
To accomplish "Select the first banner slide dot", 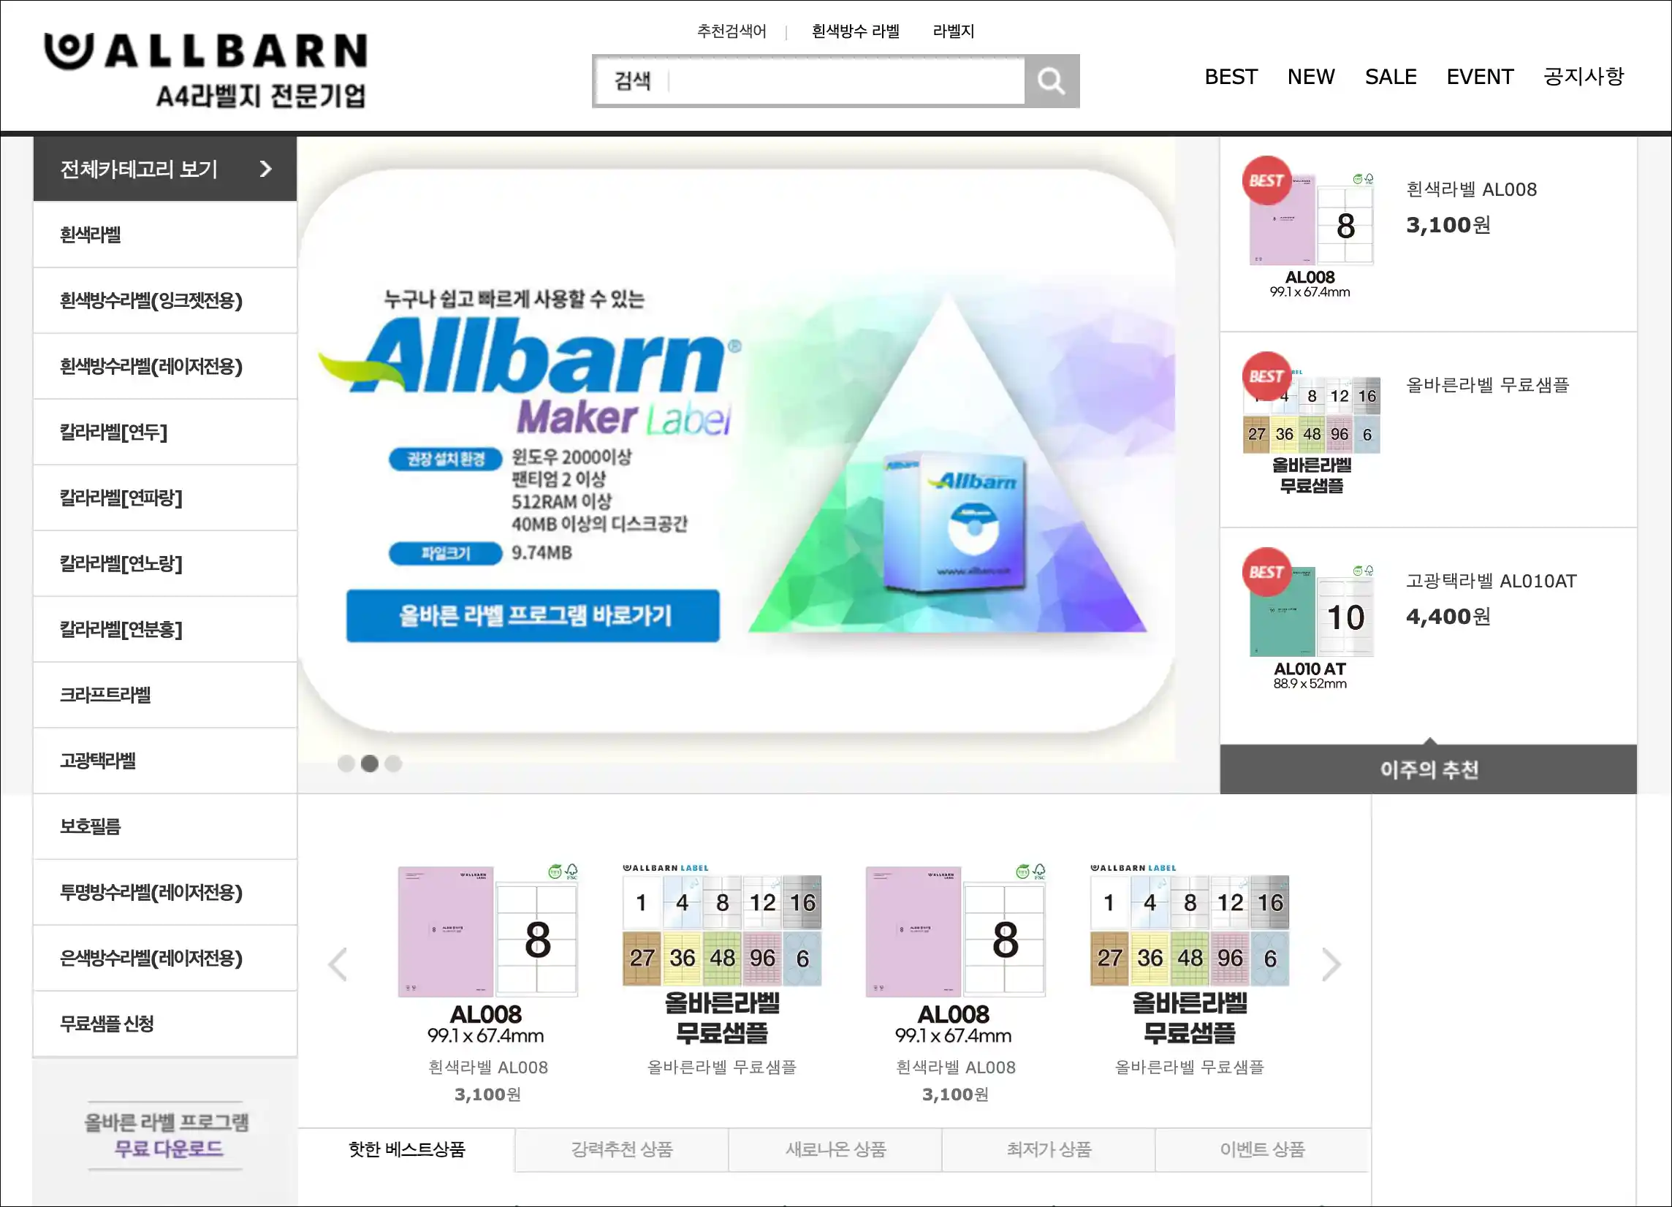I will click(346, 764).
